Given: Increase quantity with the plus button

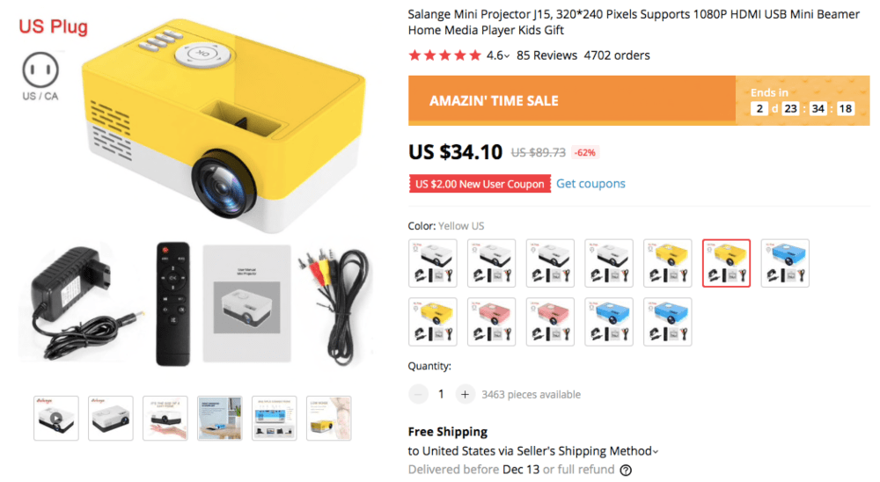Looking at the screenshot, I should (465, 394).
